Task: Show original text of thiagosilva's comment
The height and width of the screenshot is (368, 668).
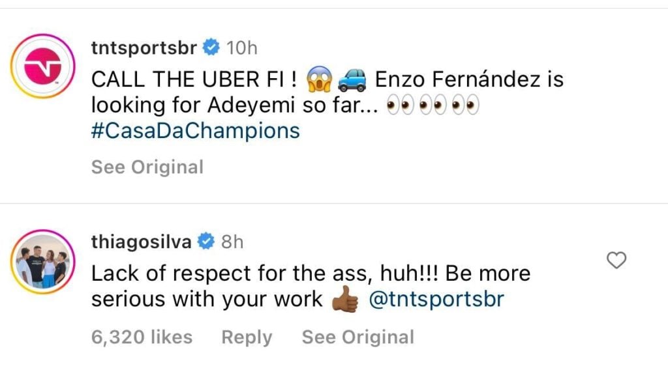Action: (358, 337)
